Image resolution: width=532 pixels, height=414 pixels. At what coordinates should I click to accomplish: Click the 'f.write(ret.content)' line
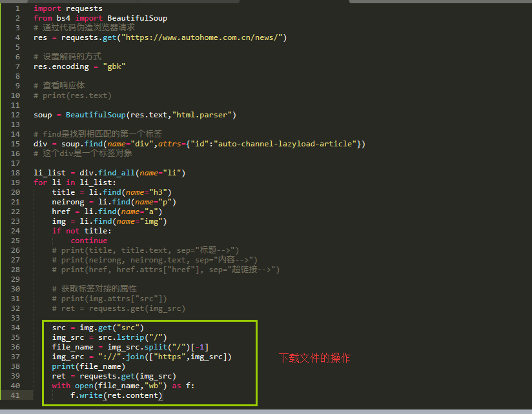[x=116, y=396]
